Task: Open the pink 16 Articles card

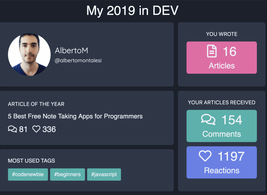Action: pyautogui.click(x=221, y=58)
